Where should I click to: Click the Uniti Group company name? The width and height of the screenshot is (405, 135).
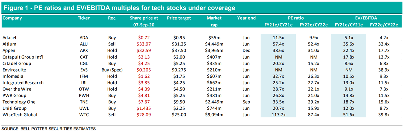pos(14,108)
